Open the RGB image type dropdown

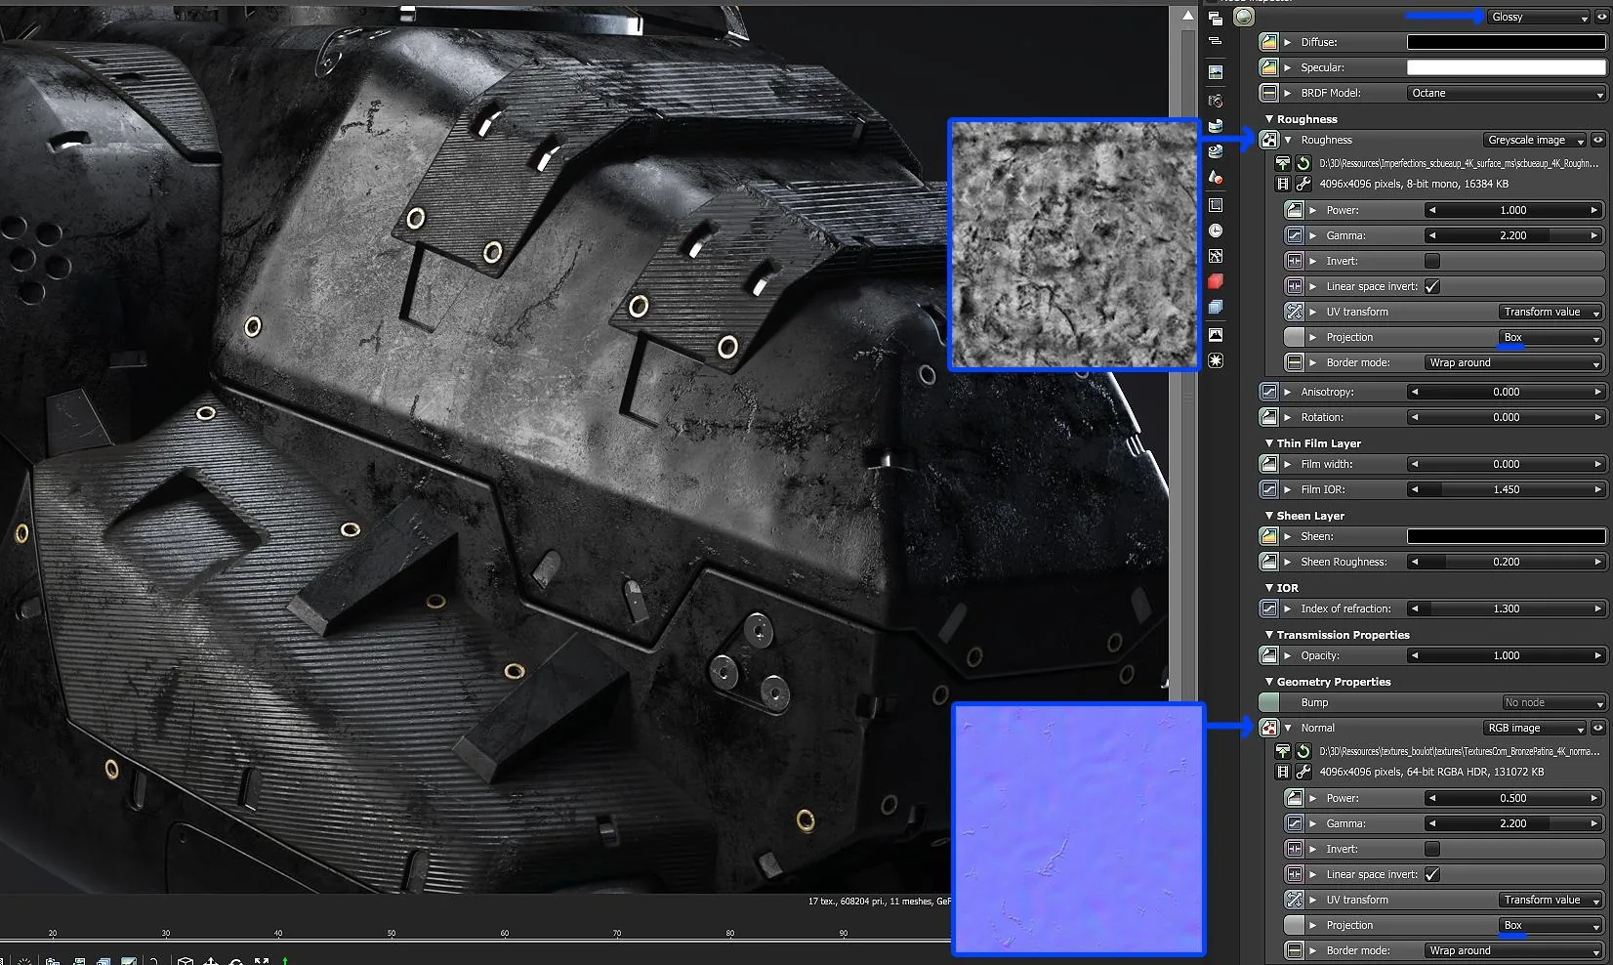click(1535, 728)
